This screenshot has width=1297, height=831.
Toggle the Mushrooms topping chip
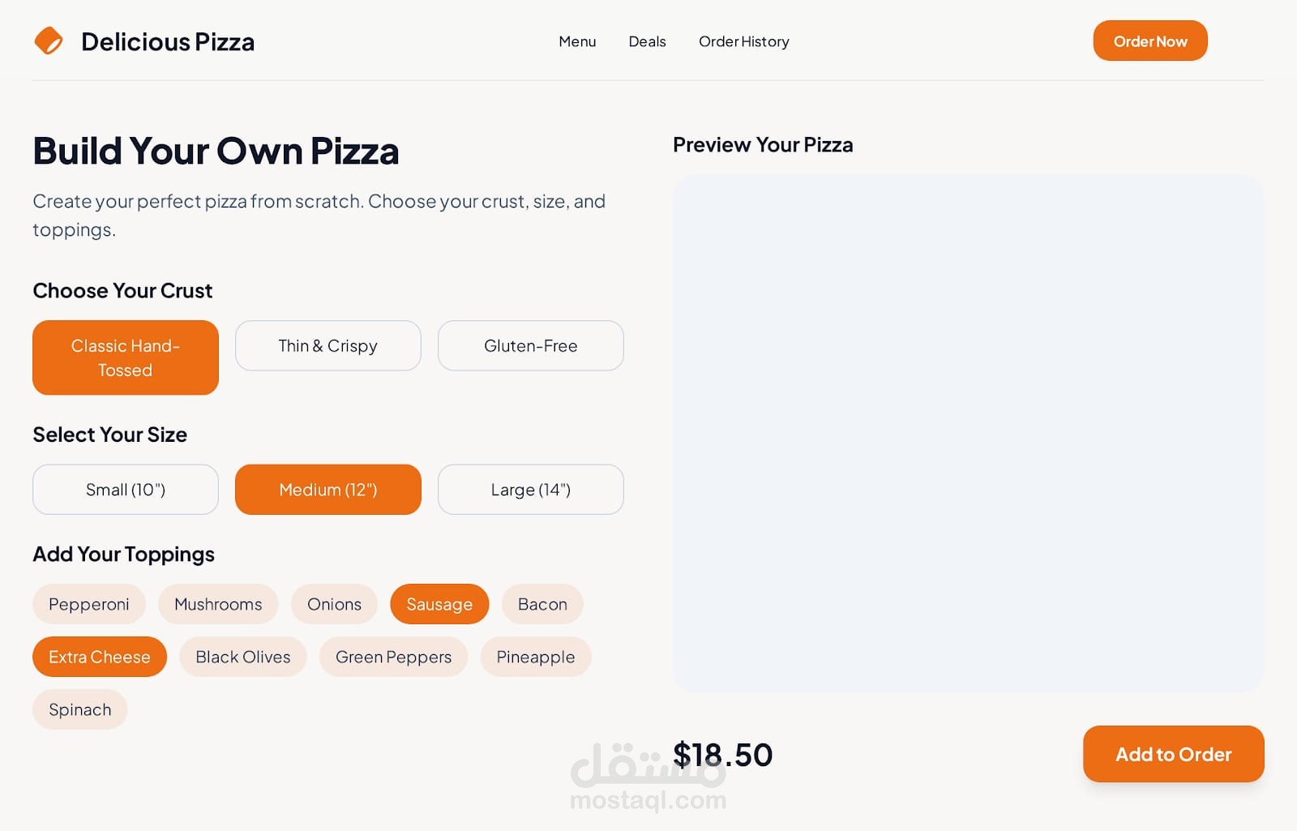(x=218, y=605)
